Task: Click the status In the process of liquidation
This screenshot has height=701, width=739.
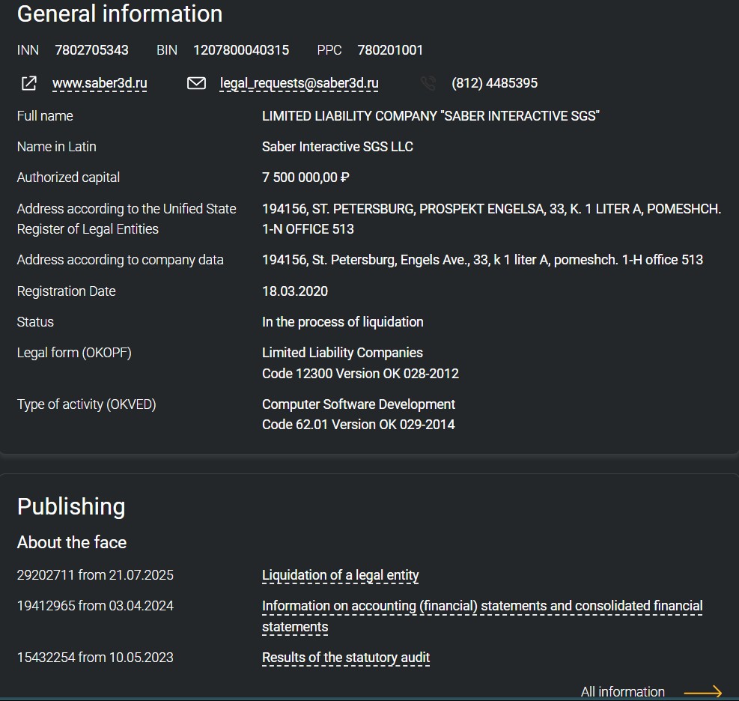Action: point(343,322)
